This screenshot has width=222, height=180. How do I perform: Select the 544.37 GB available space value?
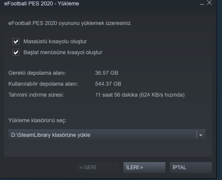click(108, 84)
